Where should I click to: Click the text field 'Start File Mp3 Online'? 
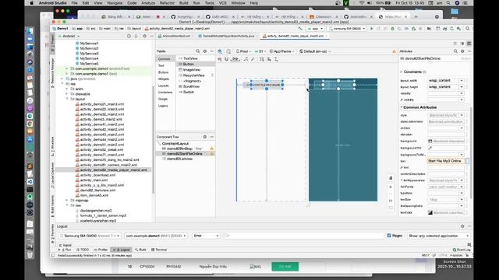click(x=445, y=161)
